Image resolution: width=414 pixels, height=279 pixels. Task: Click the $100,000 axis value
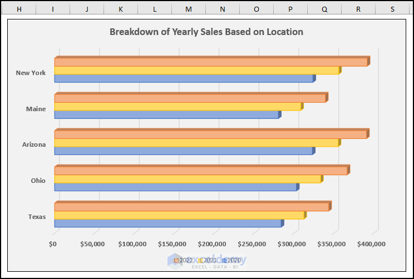132,244
